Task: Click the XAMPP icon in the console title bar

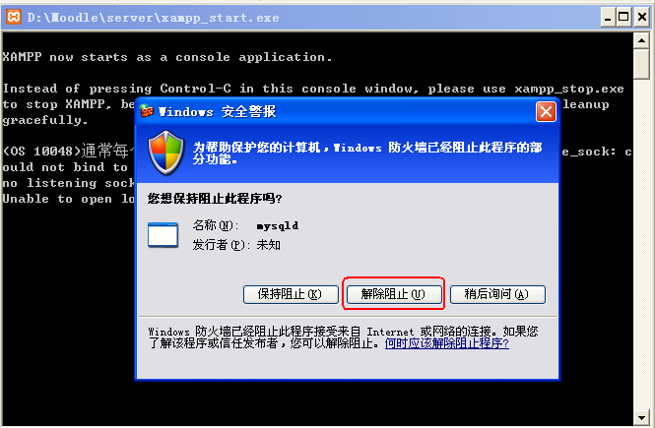Action: (x=14, y=17)
